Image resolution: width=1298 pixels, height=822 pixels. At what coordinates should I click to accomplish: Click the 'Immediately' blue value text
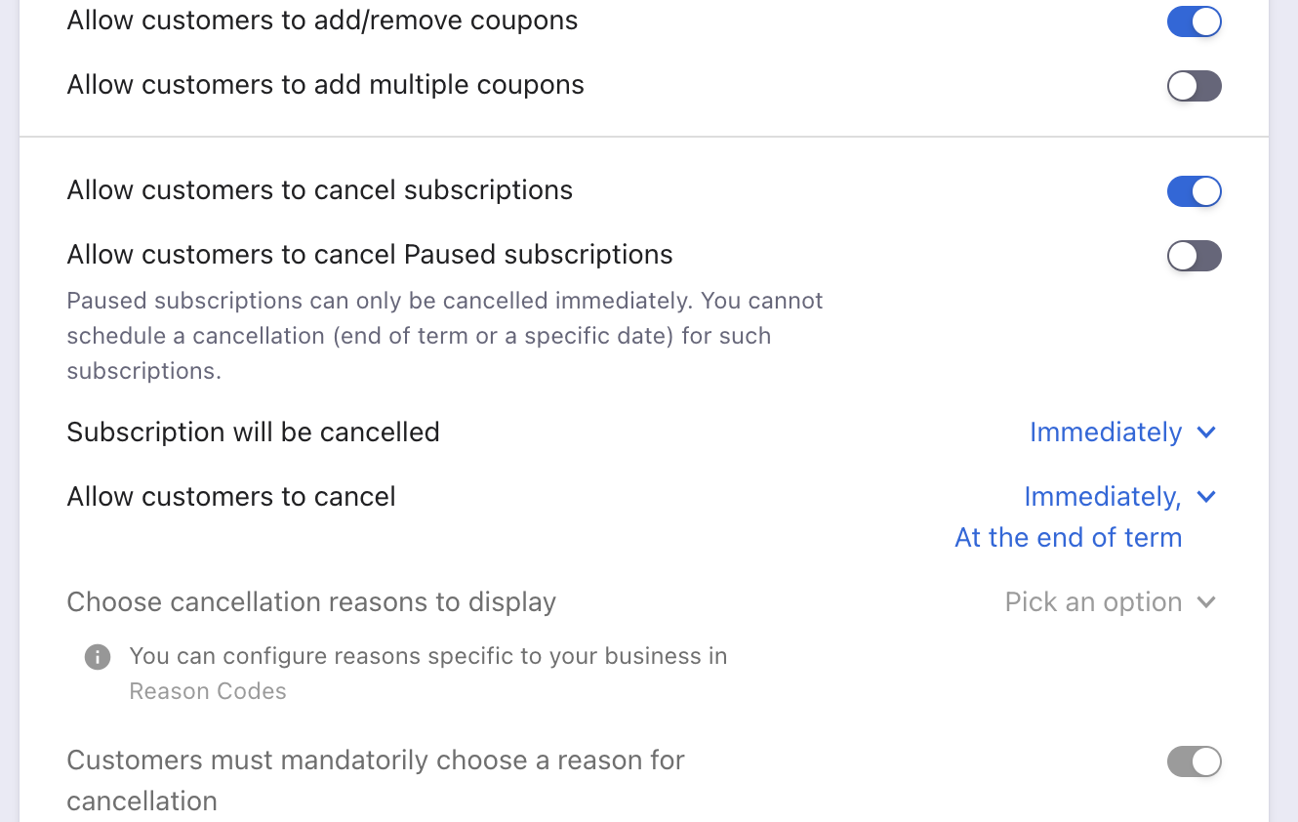(1104, 432)
